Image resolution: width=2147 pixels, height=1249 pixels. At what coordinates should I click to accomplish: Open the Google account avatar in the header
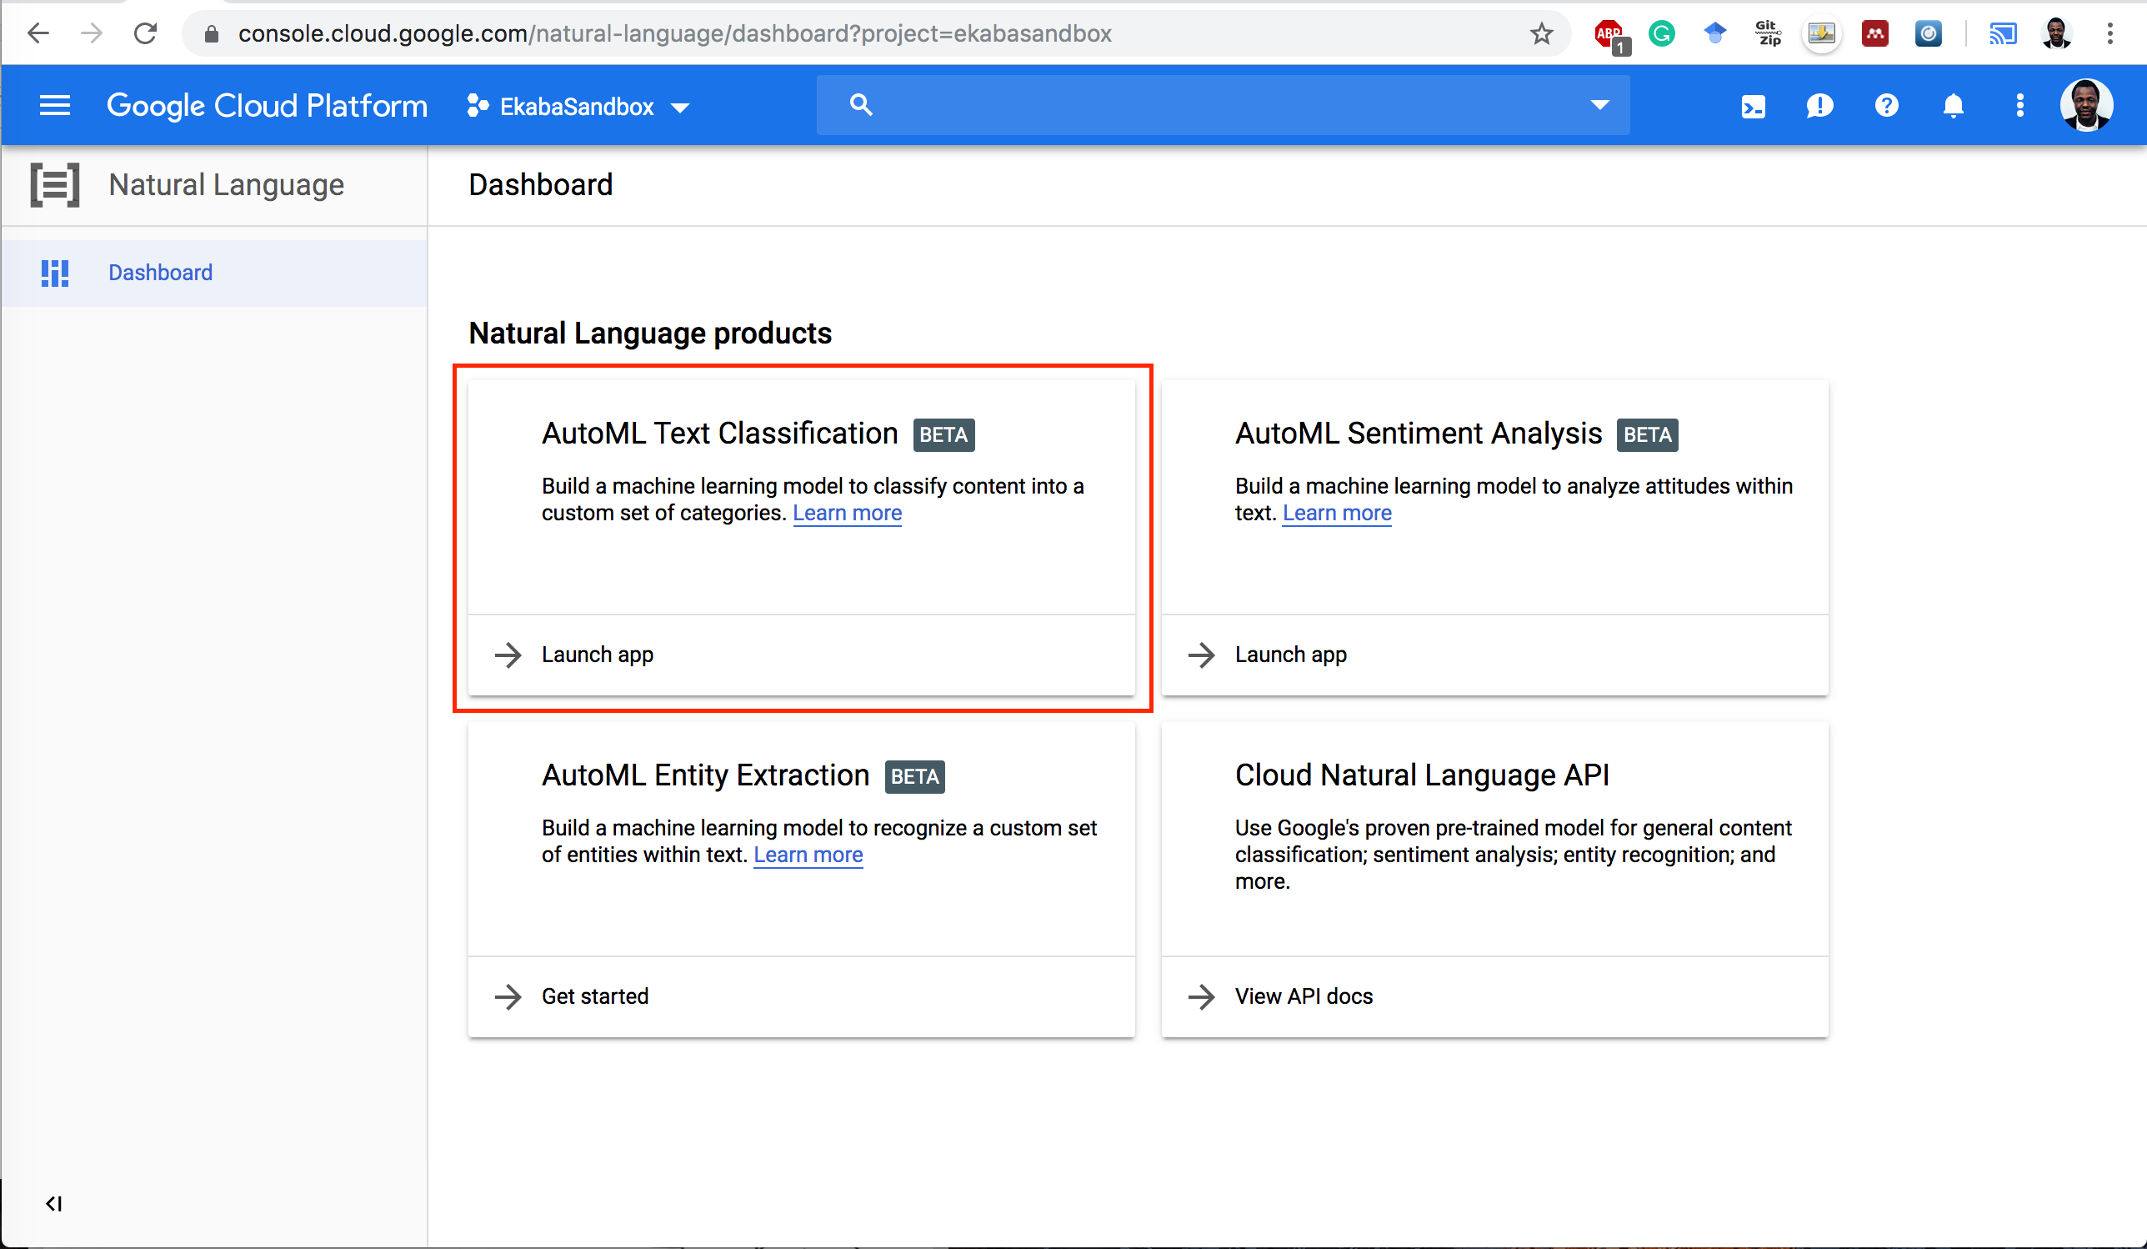point(2086,106)
